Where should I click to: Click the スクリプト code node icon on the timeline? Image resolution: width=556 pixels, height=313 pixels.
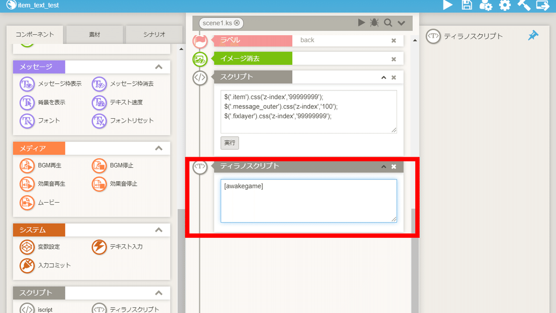point(200,77)
